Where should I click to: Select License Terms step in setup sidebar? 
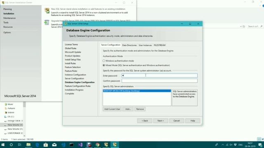pyautogui.click(x=71, y=44)
